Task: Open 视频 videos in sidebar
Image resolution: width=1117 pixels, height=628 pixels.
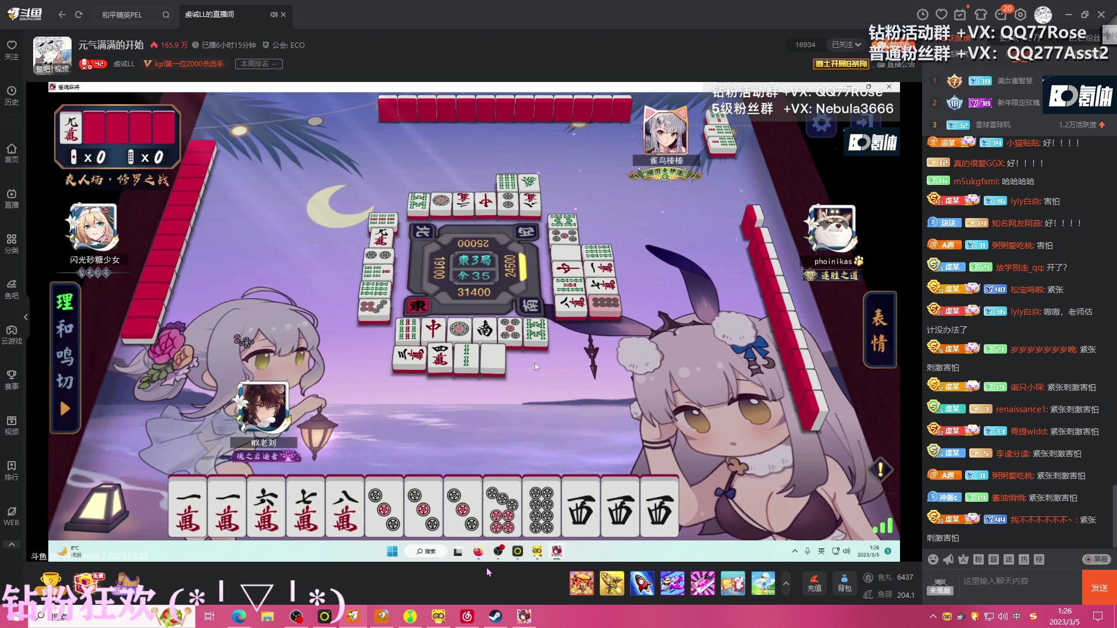Action: tap(12, 426)
